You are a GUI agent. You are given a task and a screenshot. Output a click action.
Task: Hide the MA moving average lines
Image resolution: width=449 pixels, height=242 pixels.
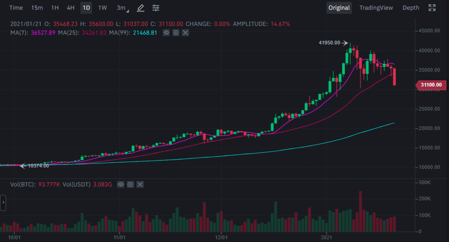[x=166, y=33]
